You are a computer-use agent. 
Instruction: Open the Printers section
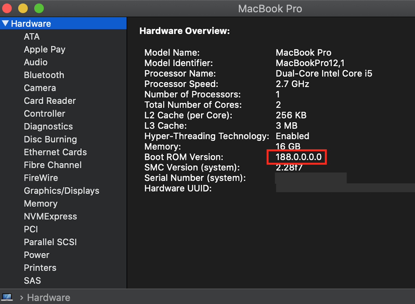pyautogui.click(x=40, y=268)
